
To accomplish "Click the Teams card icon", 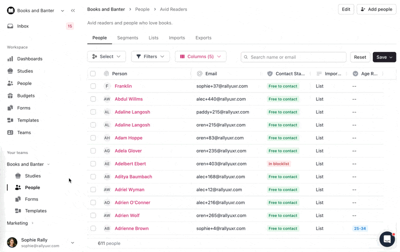I will click(x=10, y=132).
